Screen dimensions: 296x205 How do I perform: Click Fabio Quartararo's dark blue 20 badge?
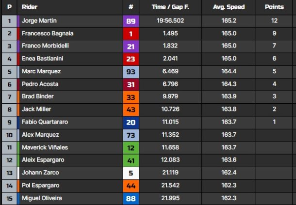click(131, 123)
